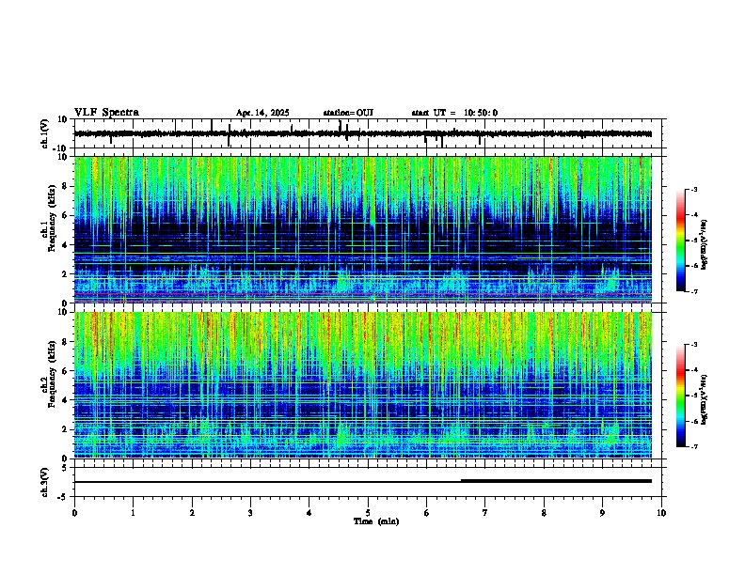Click the ch.1 color bar log(PSD) label

point(705,244)
